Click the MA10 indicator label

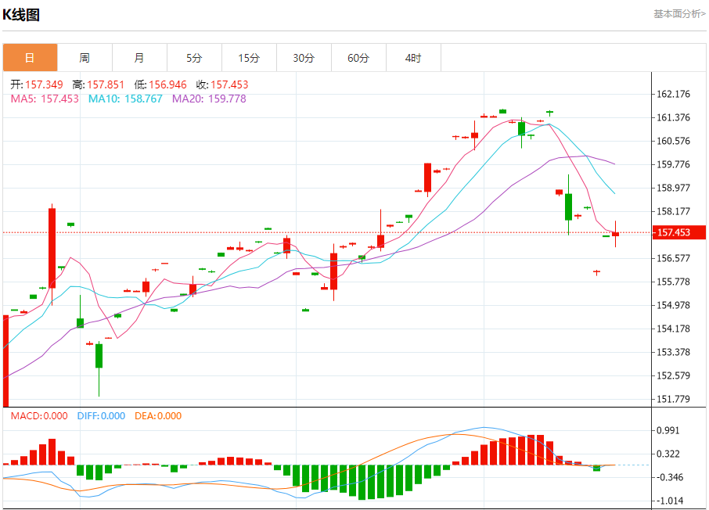(125, 99)
